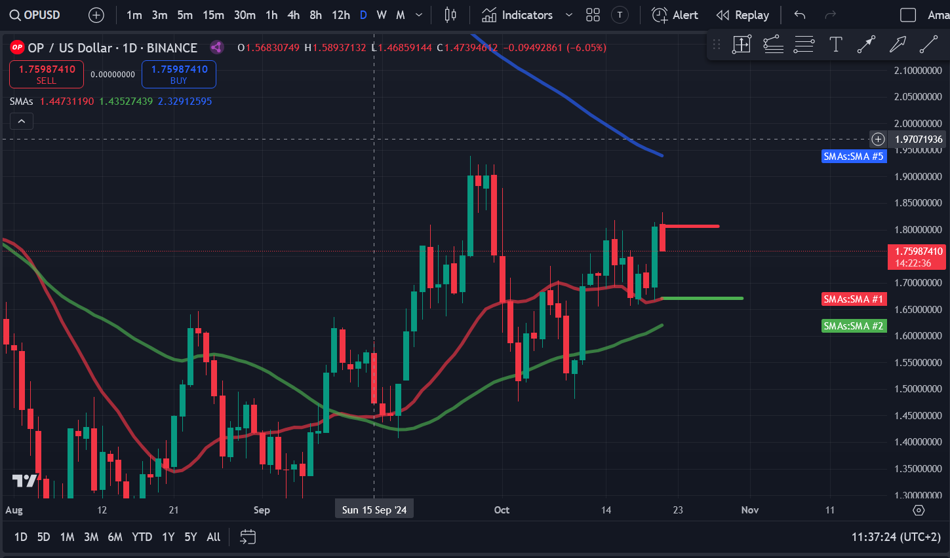The image size is (950, 558).
Task: Select the weekly W interval
Action: point(382,14)
